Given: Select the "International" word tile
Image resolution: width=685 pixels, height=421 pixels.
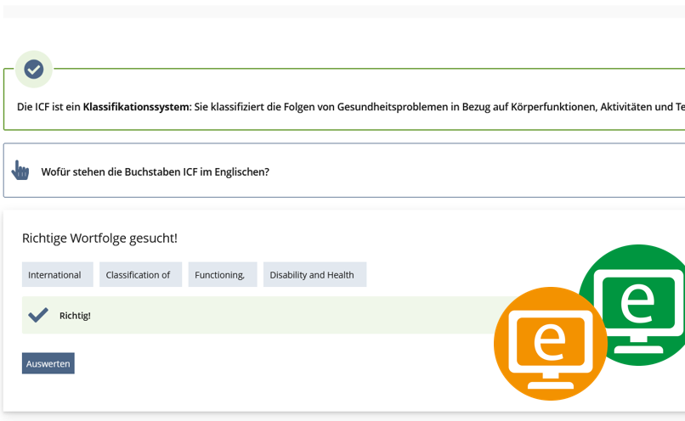Looking at the screenshot, I should (54, 275).
